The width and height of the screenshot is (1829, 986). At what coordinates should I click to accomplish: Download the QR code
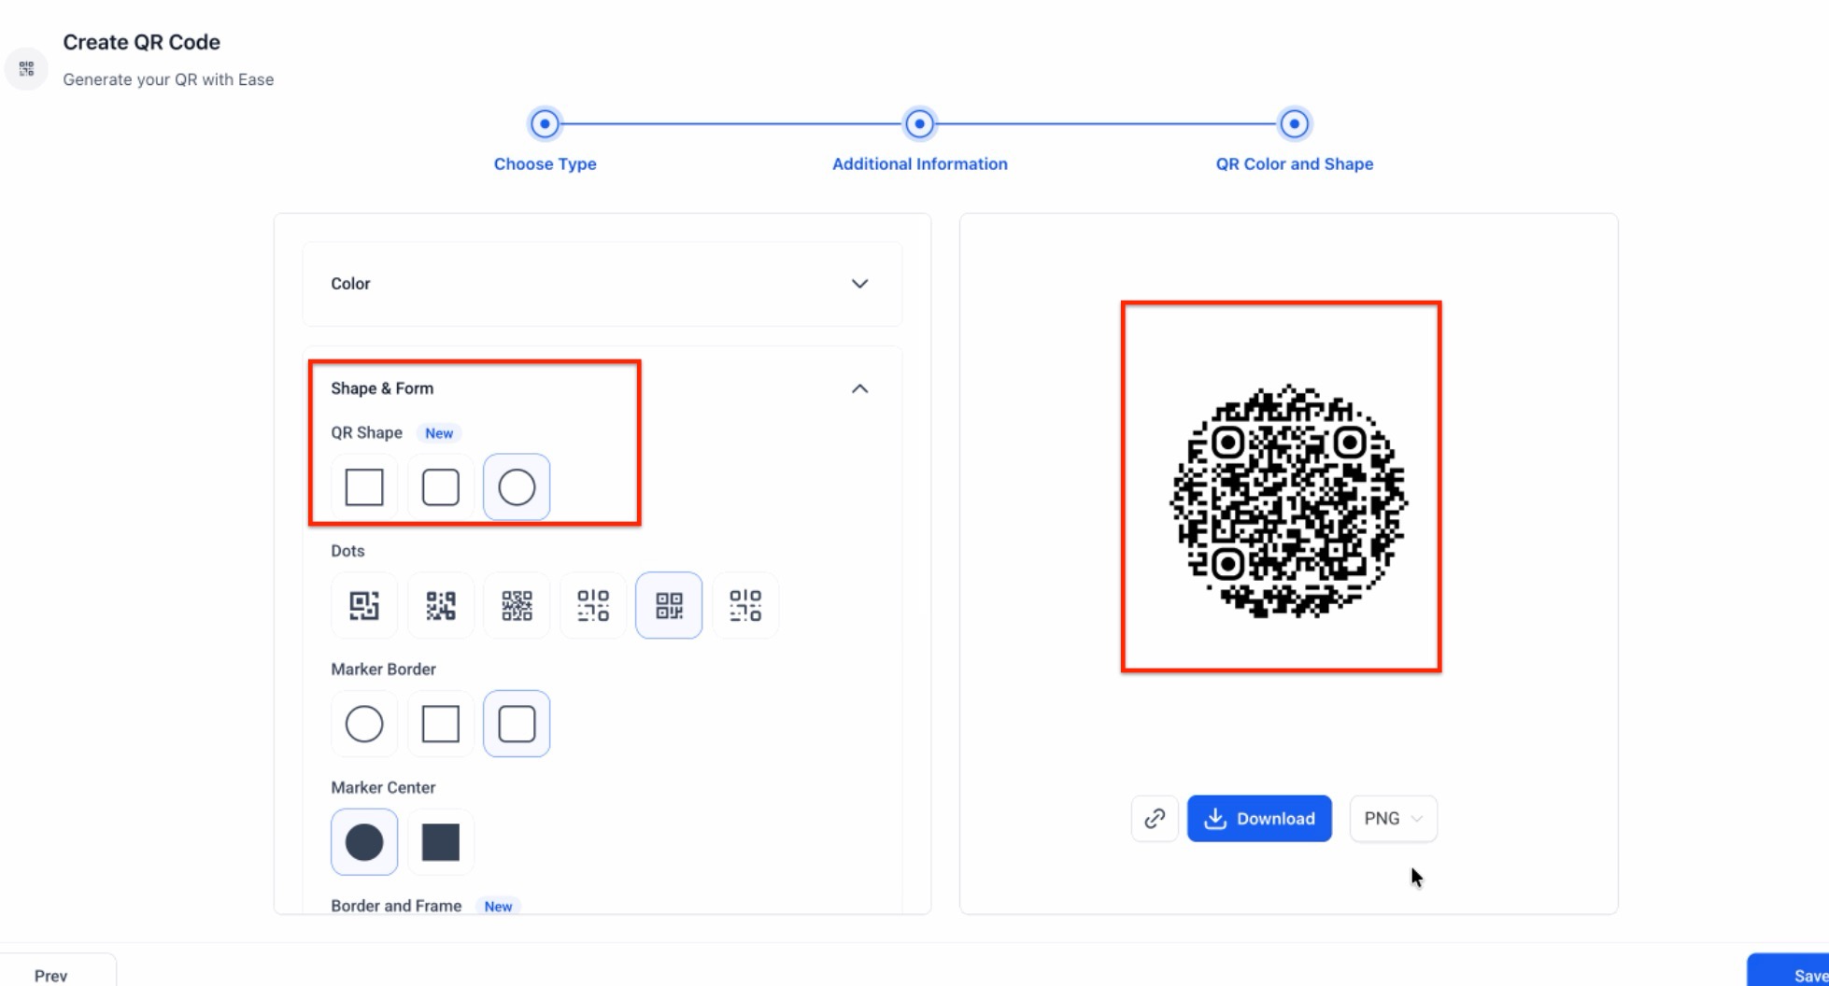click(x=1259, y=819)
